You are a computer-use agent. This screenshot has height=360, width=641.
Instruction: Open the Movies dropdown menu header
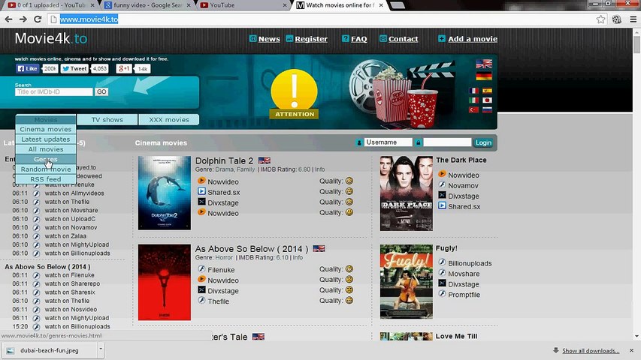[x=46, y=119]
